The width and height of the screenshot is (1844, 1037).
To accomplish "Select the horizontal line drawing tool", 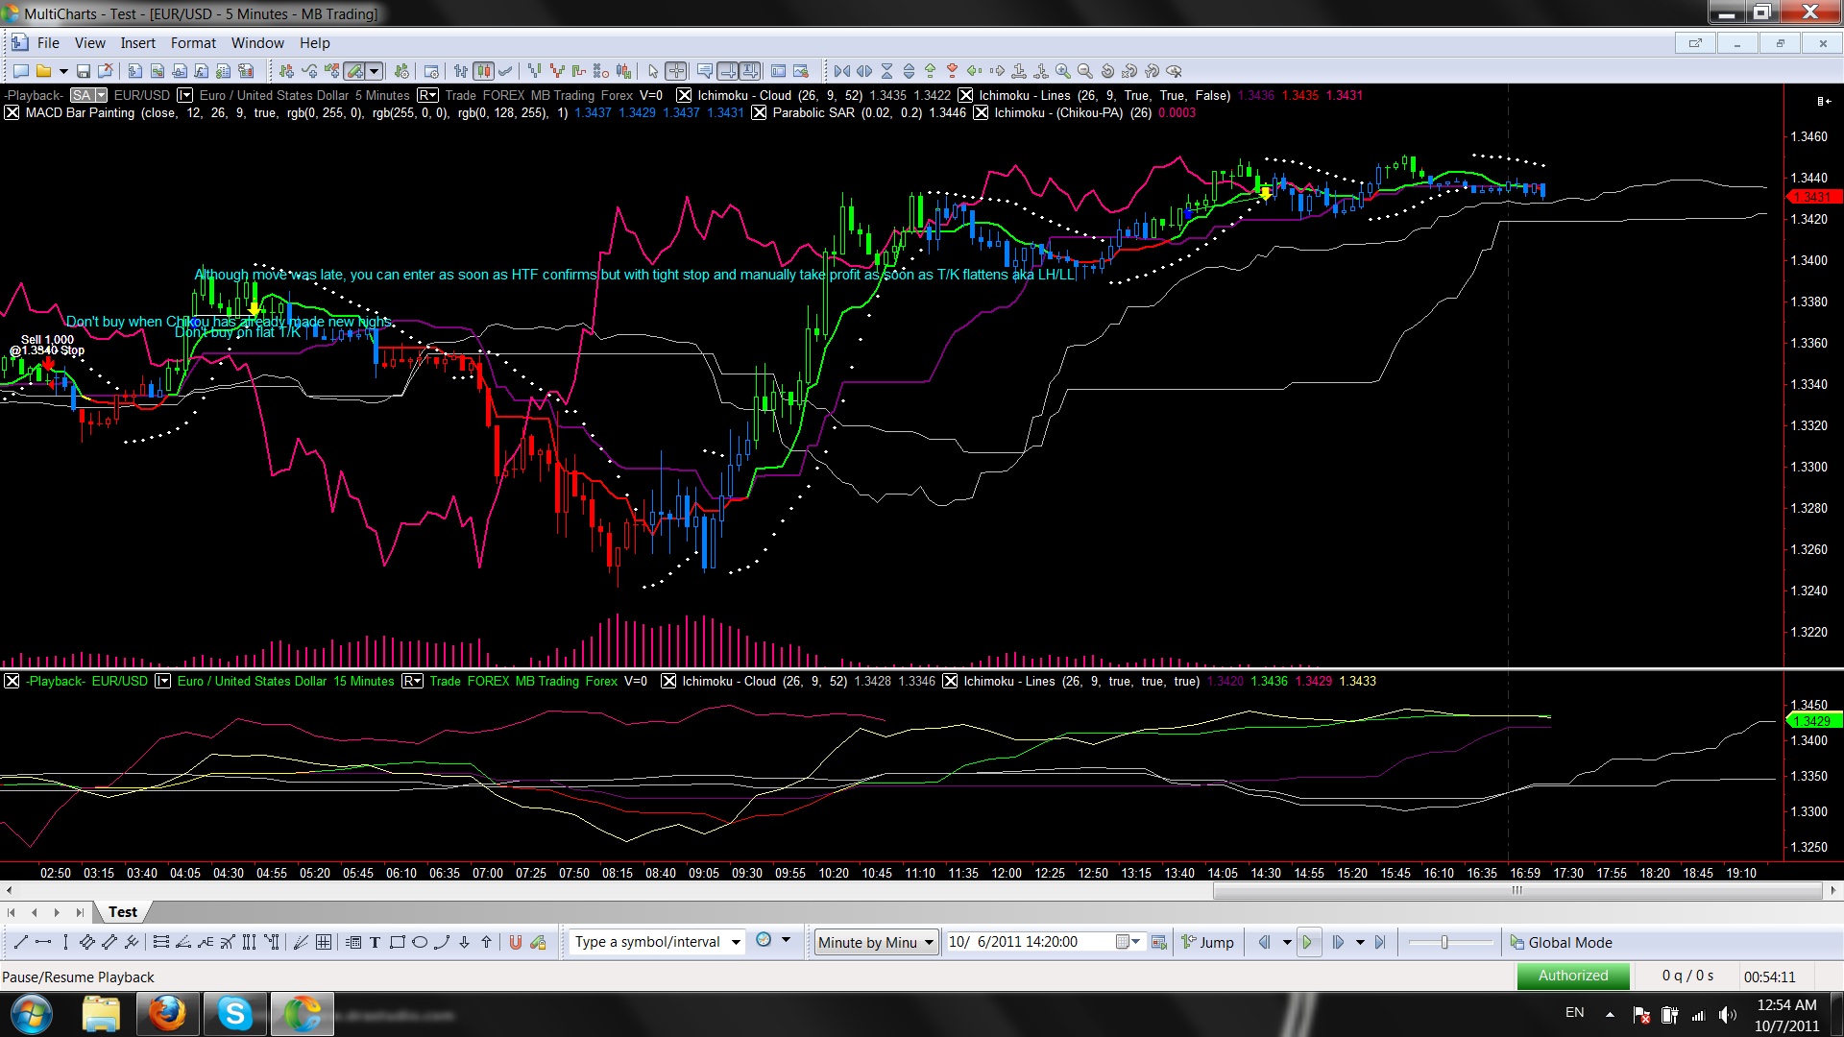I will click(42, 942).
